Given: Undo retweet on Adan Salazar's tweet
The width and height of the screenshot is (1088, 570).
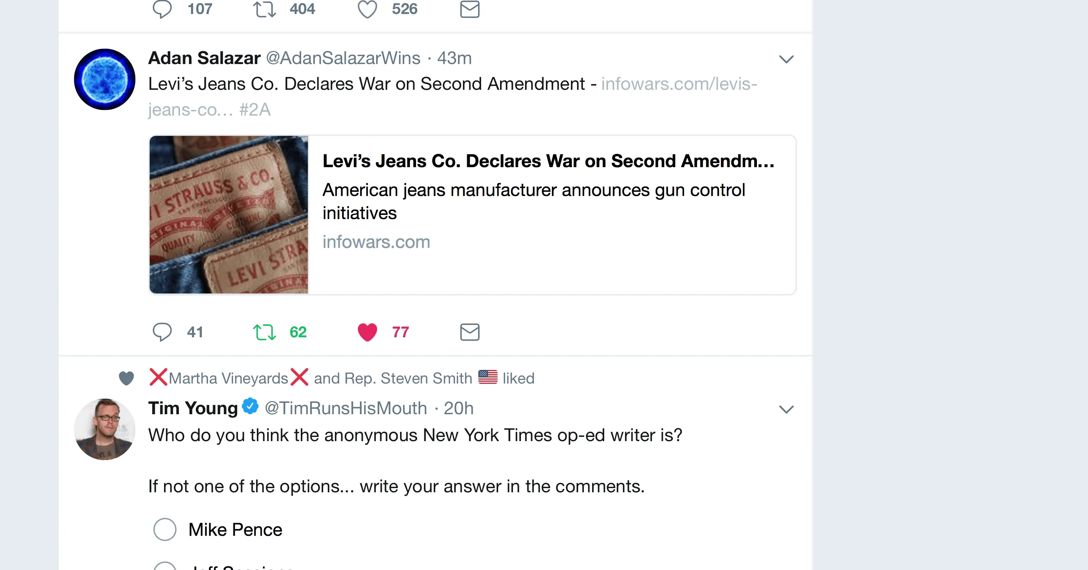Looking at the screenshot, I should (x=264, y=332).
